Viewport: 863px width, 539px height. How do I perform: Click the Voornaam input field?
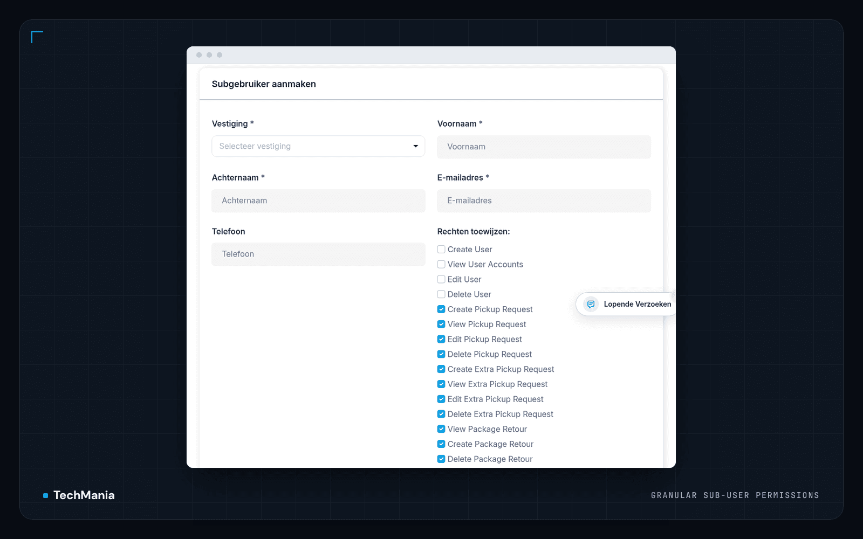[544, 147]
